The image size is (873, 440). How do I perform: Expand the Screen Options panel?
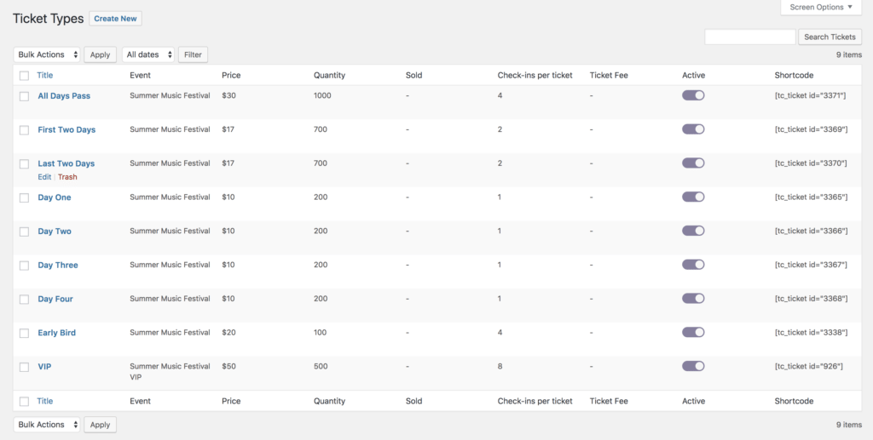tap(821, 7)
